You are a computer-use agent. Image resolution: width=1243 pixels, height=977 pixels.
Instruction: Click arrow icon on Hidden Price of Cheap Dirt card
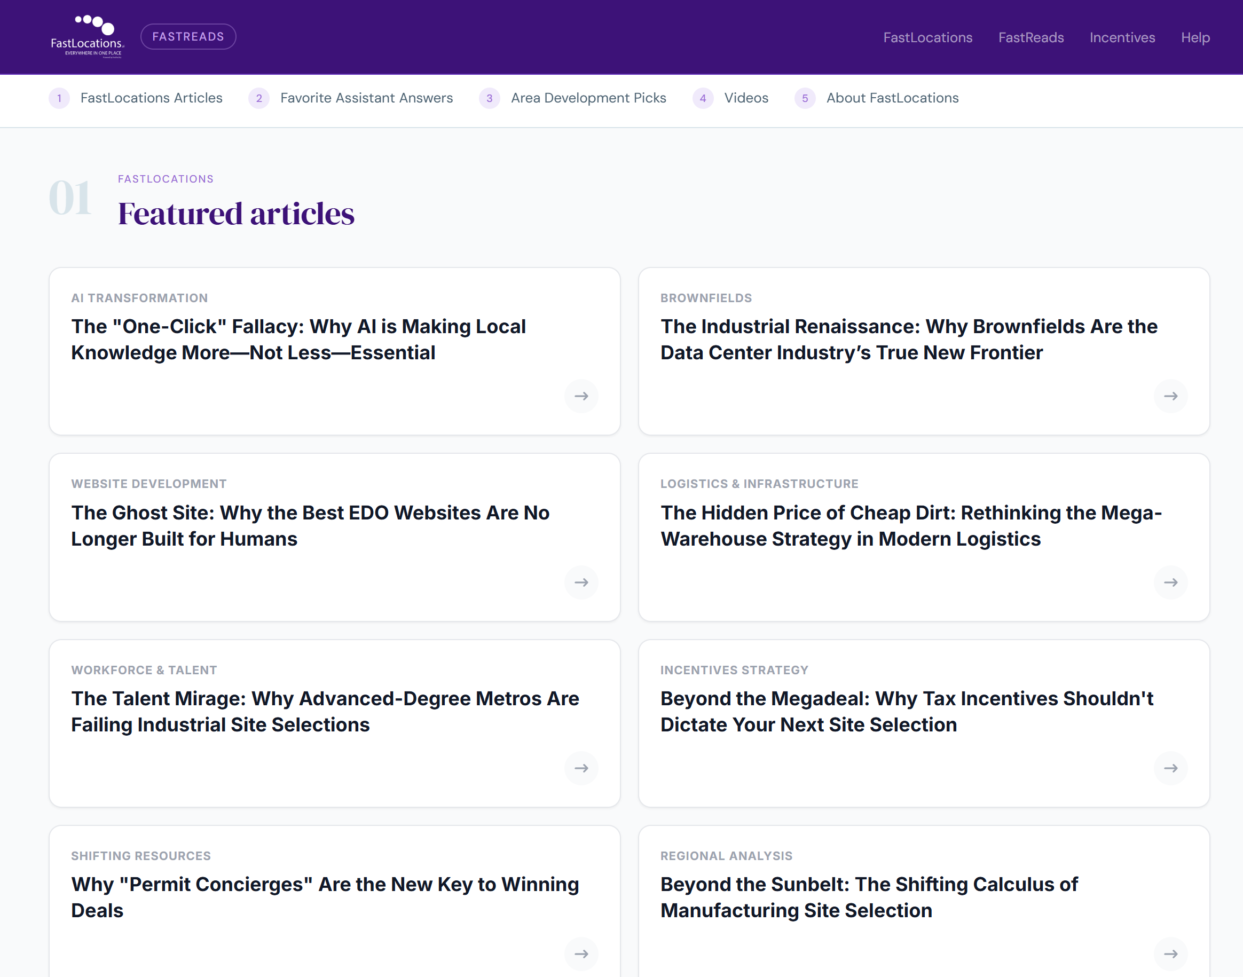(1170, 582)
